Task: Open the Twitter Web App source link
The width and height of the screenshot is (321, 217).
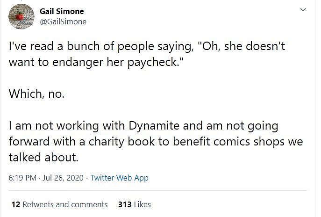Action: click(119, 178)
